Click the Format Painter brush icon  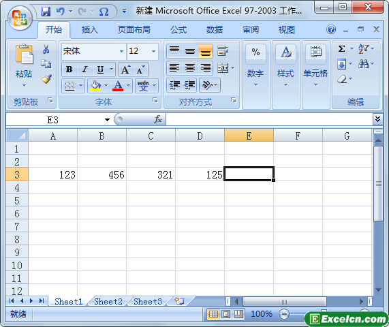pyautogui.click(x=46, y=79)
